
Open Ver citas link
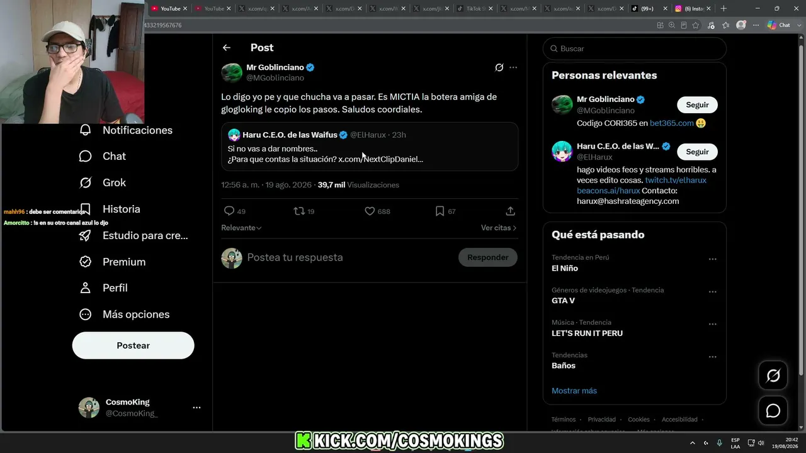pyautogui.click(x=499, y=228)
